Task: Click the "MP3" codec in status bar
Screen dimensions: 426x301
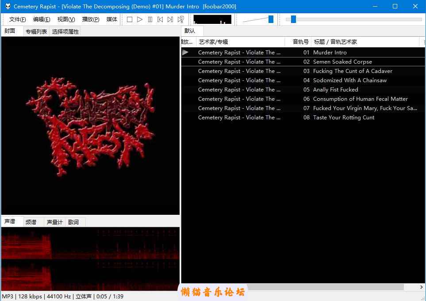Action: pyautogui.click(x=8, y=297)
